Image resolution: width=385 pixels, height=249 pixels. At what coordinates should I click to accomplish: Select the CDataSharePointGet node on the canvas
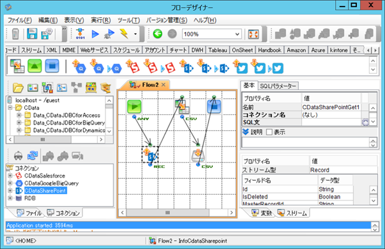point(150,155)
